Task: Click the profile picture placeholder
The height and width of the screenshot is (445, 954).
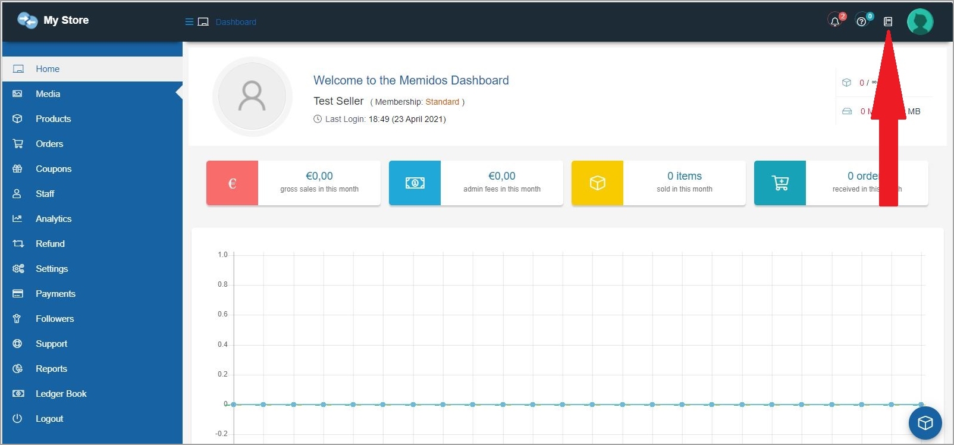Action: point(252,96)
